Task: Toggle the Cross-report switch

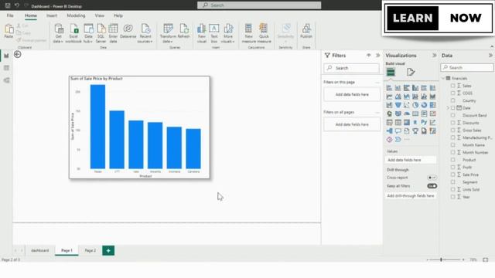Action: click(x=432, y=178)
